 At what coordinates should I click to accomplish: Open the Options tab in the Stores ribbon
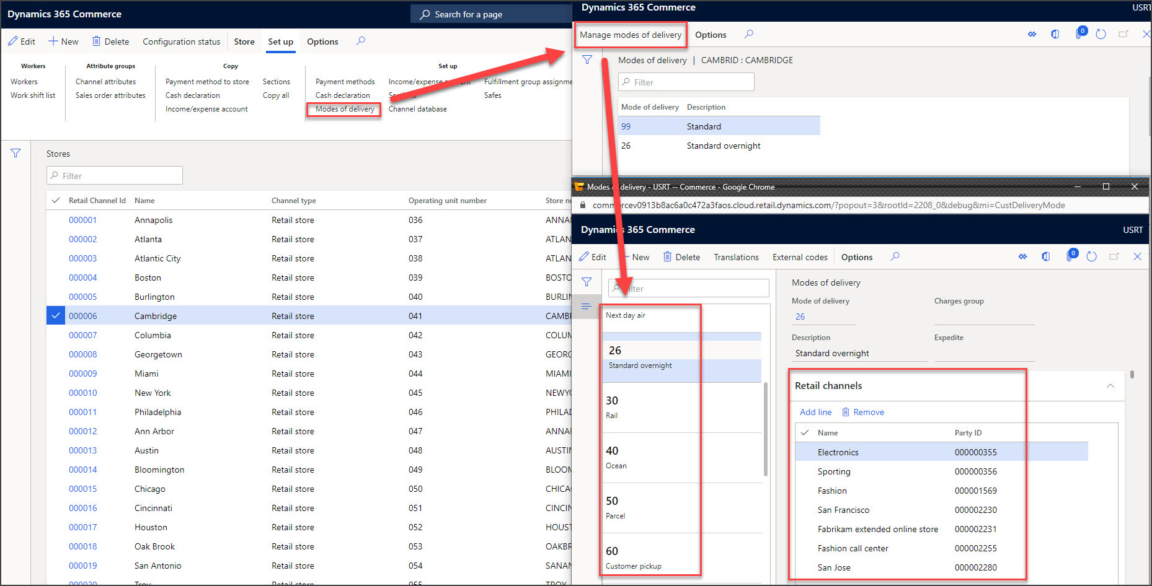coord(322,42)
